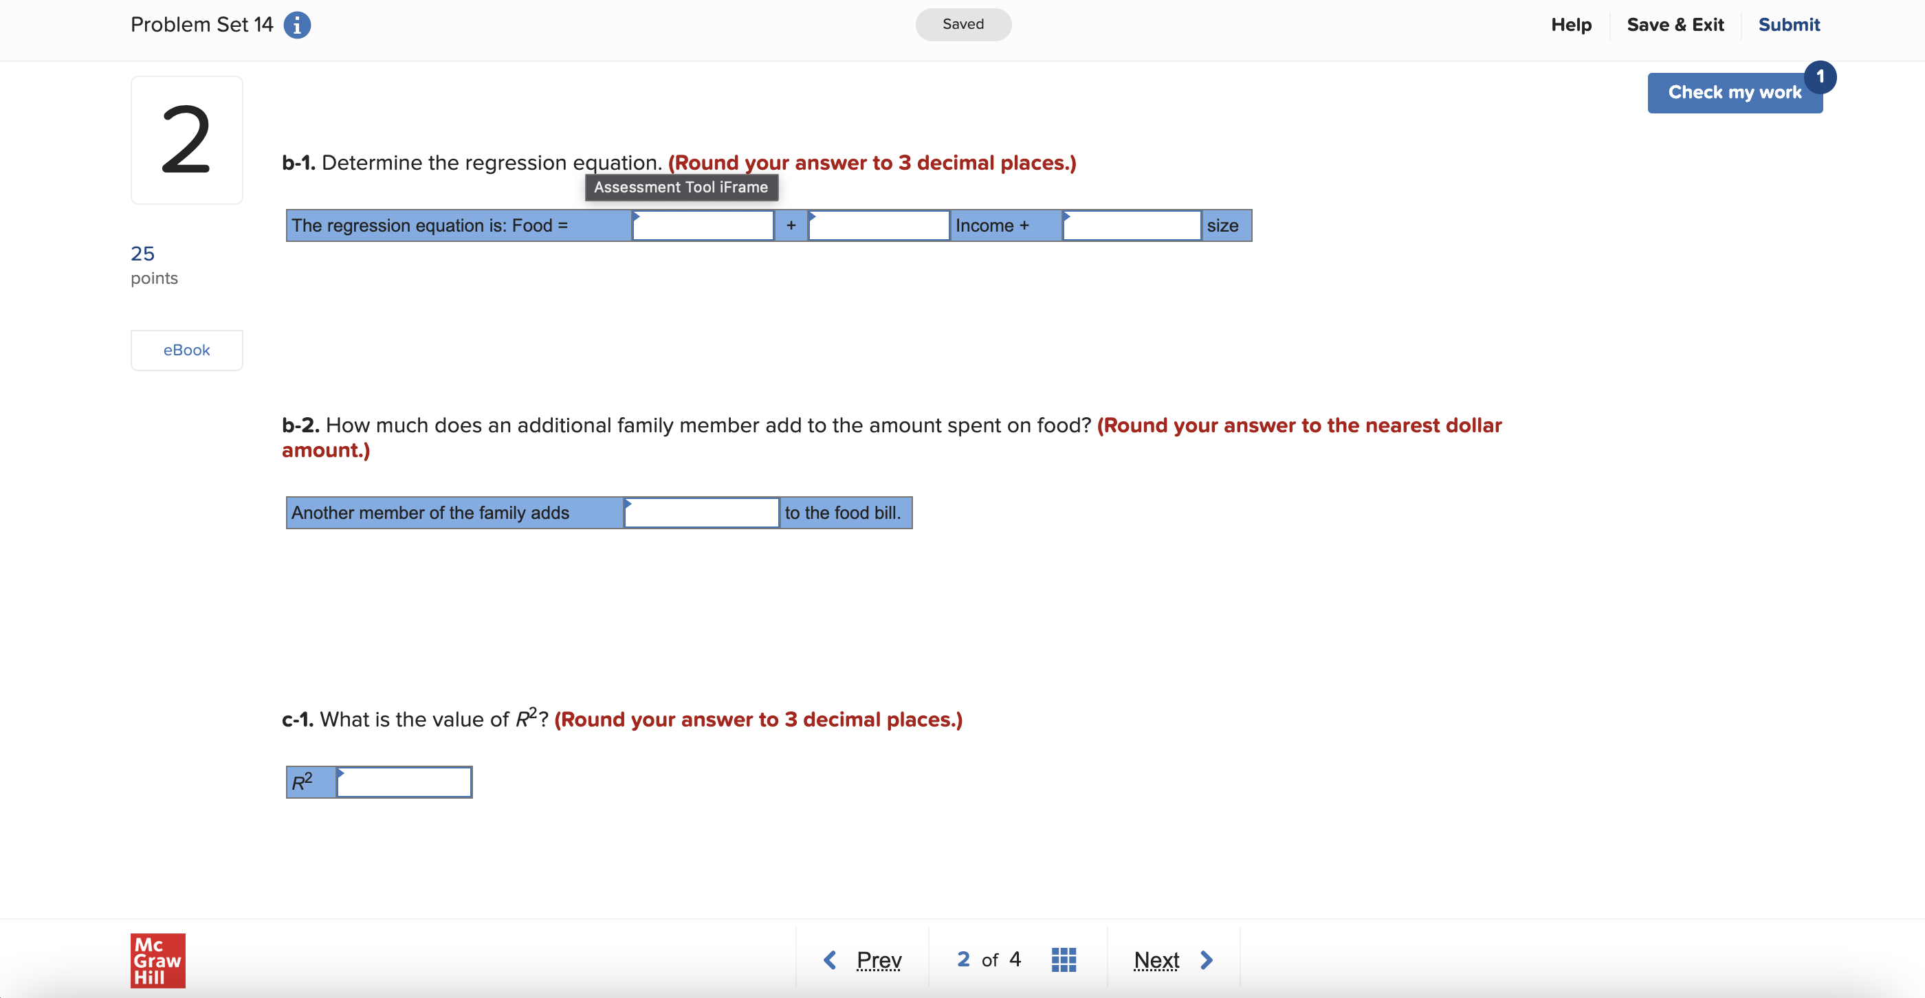Open the question map grid icon
Viewport: 1925px width, 998px height.
(1064, 960)
